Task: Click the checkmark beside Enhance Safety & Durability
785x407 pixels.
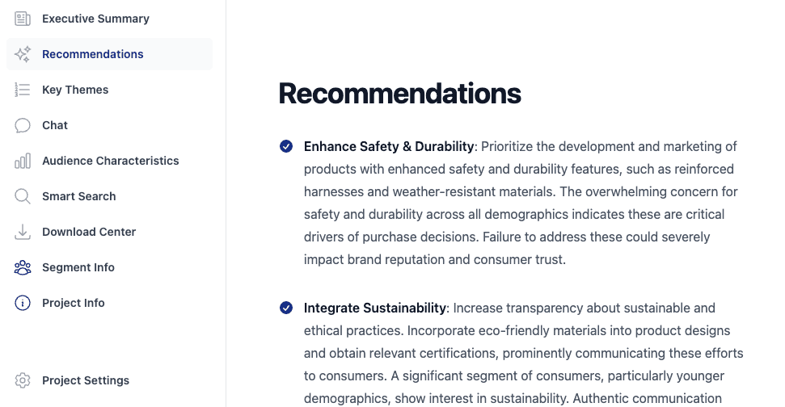Action: [x=286, y=146]
